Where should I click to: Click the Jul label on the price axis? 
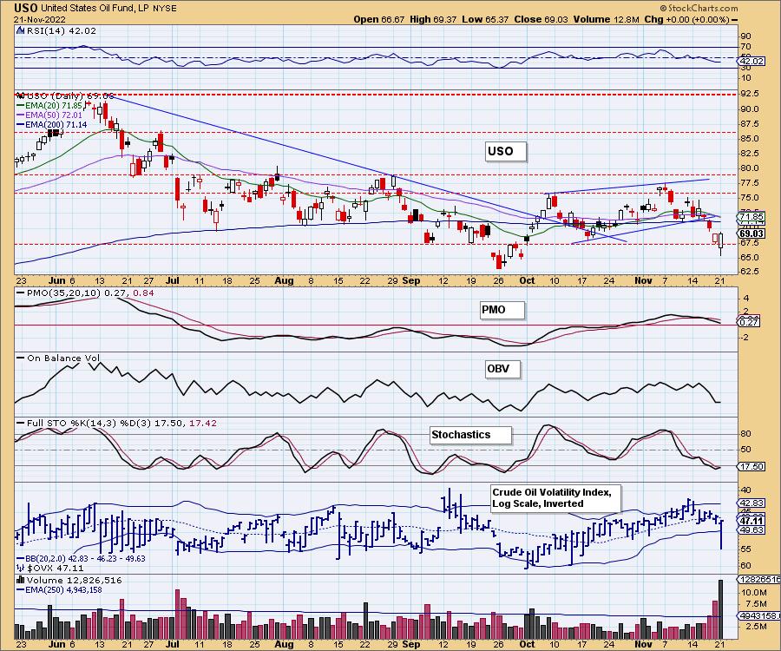[173, 281]
